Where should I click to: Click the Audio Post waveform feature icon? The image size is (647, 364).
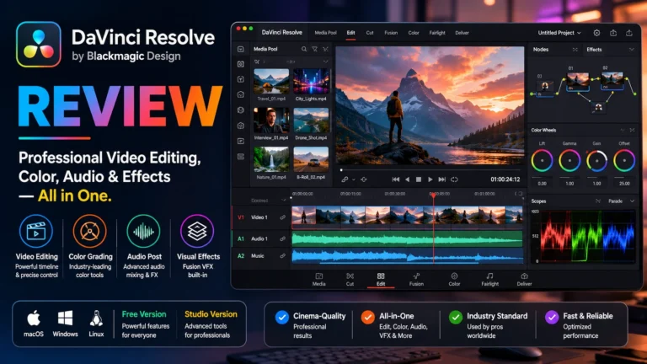[x=143, y=231]
